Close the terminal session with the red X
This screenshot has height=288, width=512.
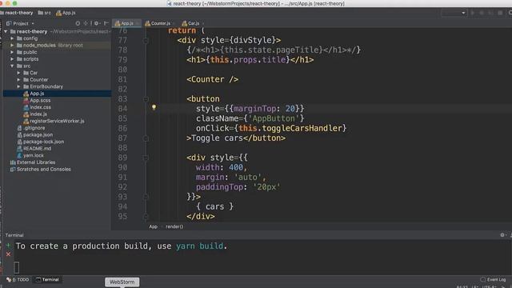pyautogui.click(x=8, y=254)
